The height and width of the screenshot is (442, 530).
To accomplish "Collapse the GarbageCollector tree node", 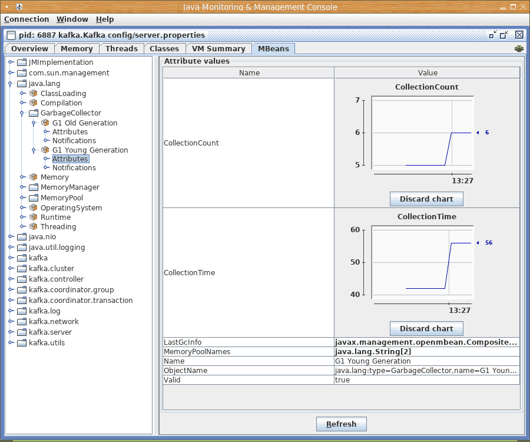I will click(22, 113).
